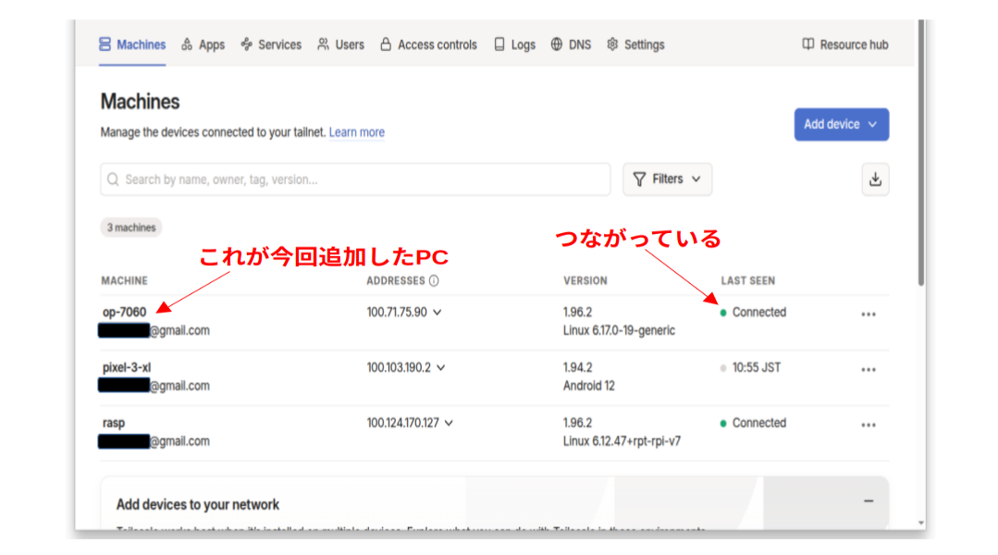Click the Resource hub book icon

[808, 44]
